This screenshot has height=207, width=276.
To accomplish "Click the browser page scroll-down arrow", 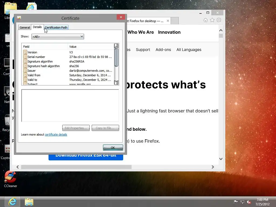I will tap(221, 159).
